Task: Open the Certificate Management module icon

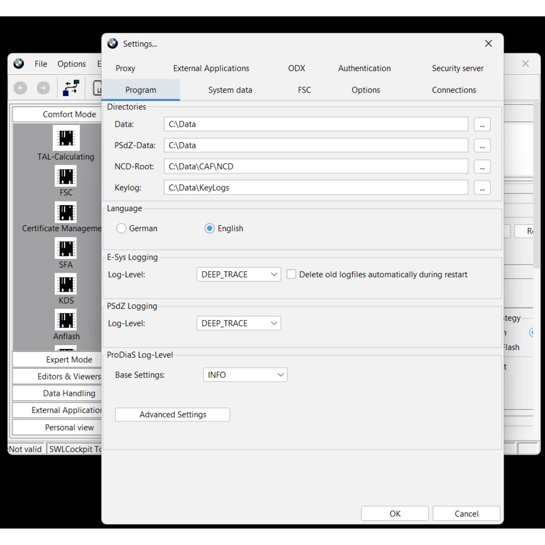Action: tap(66, 212)
